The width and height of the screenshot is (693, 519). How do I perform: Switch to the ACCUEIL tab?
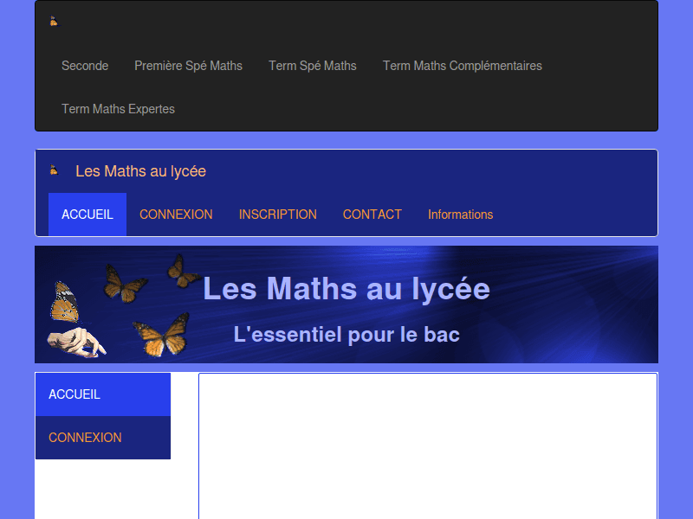coord(87,214)
